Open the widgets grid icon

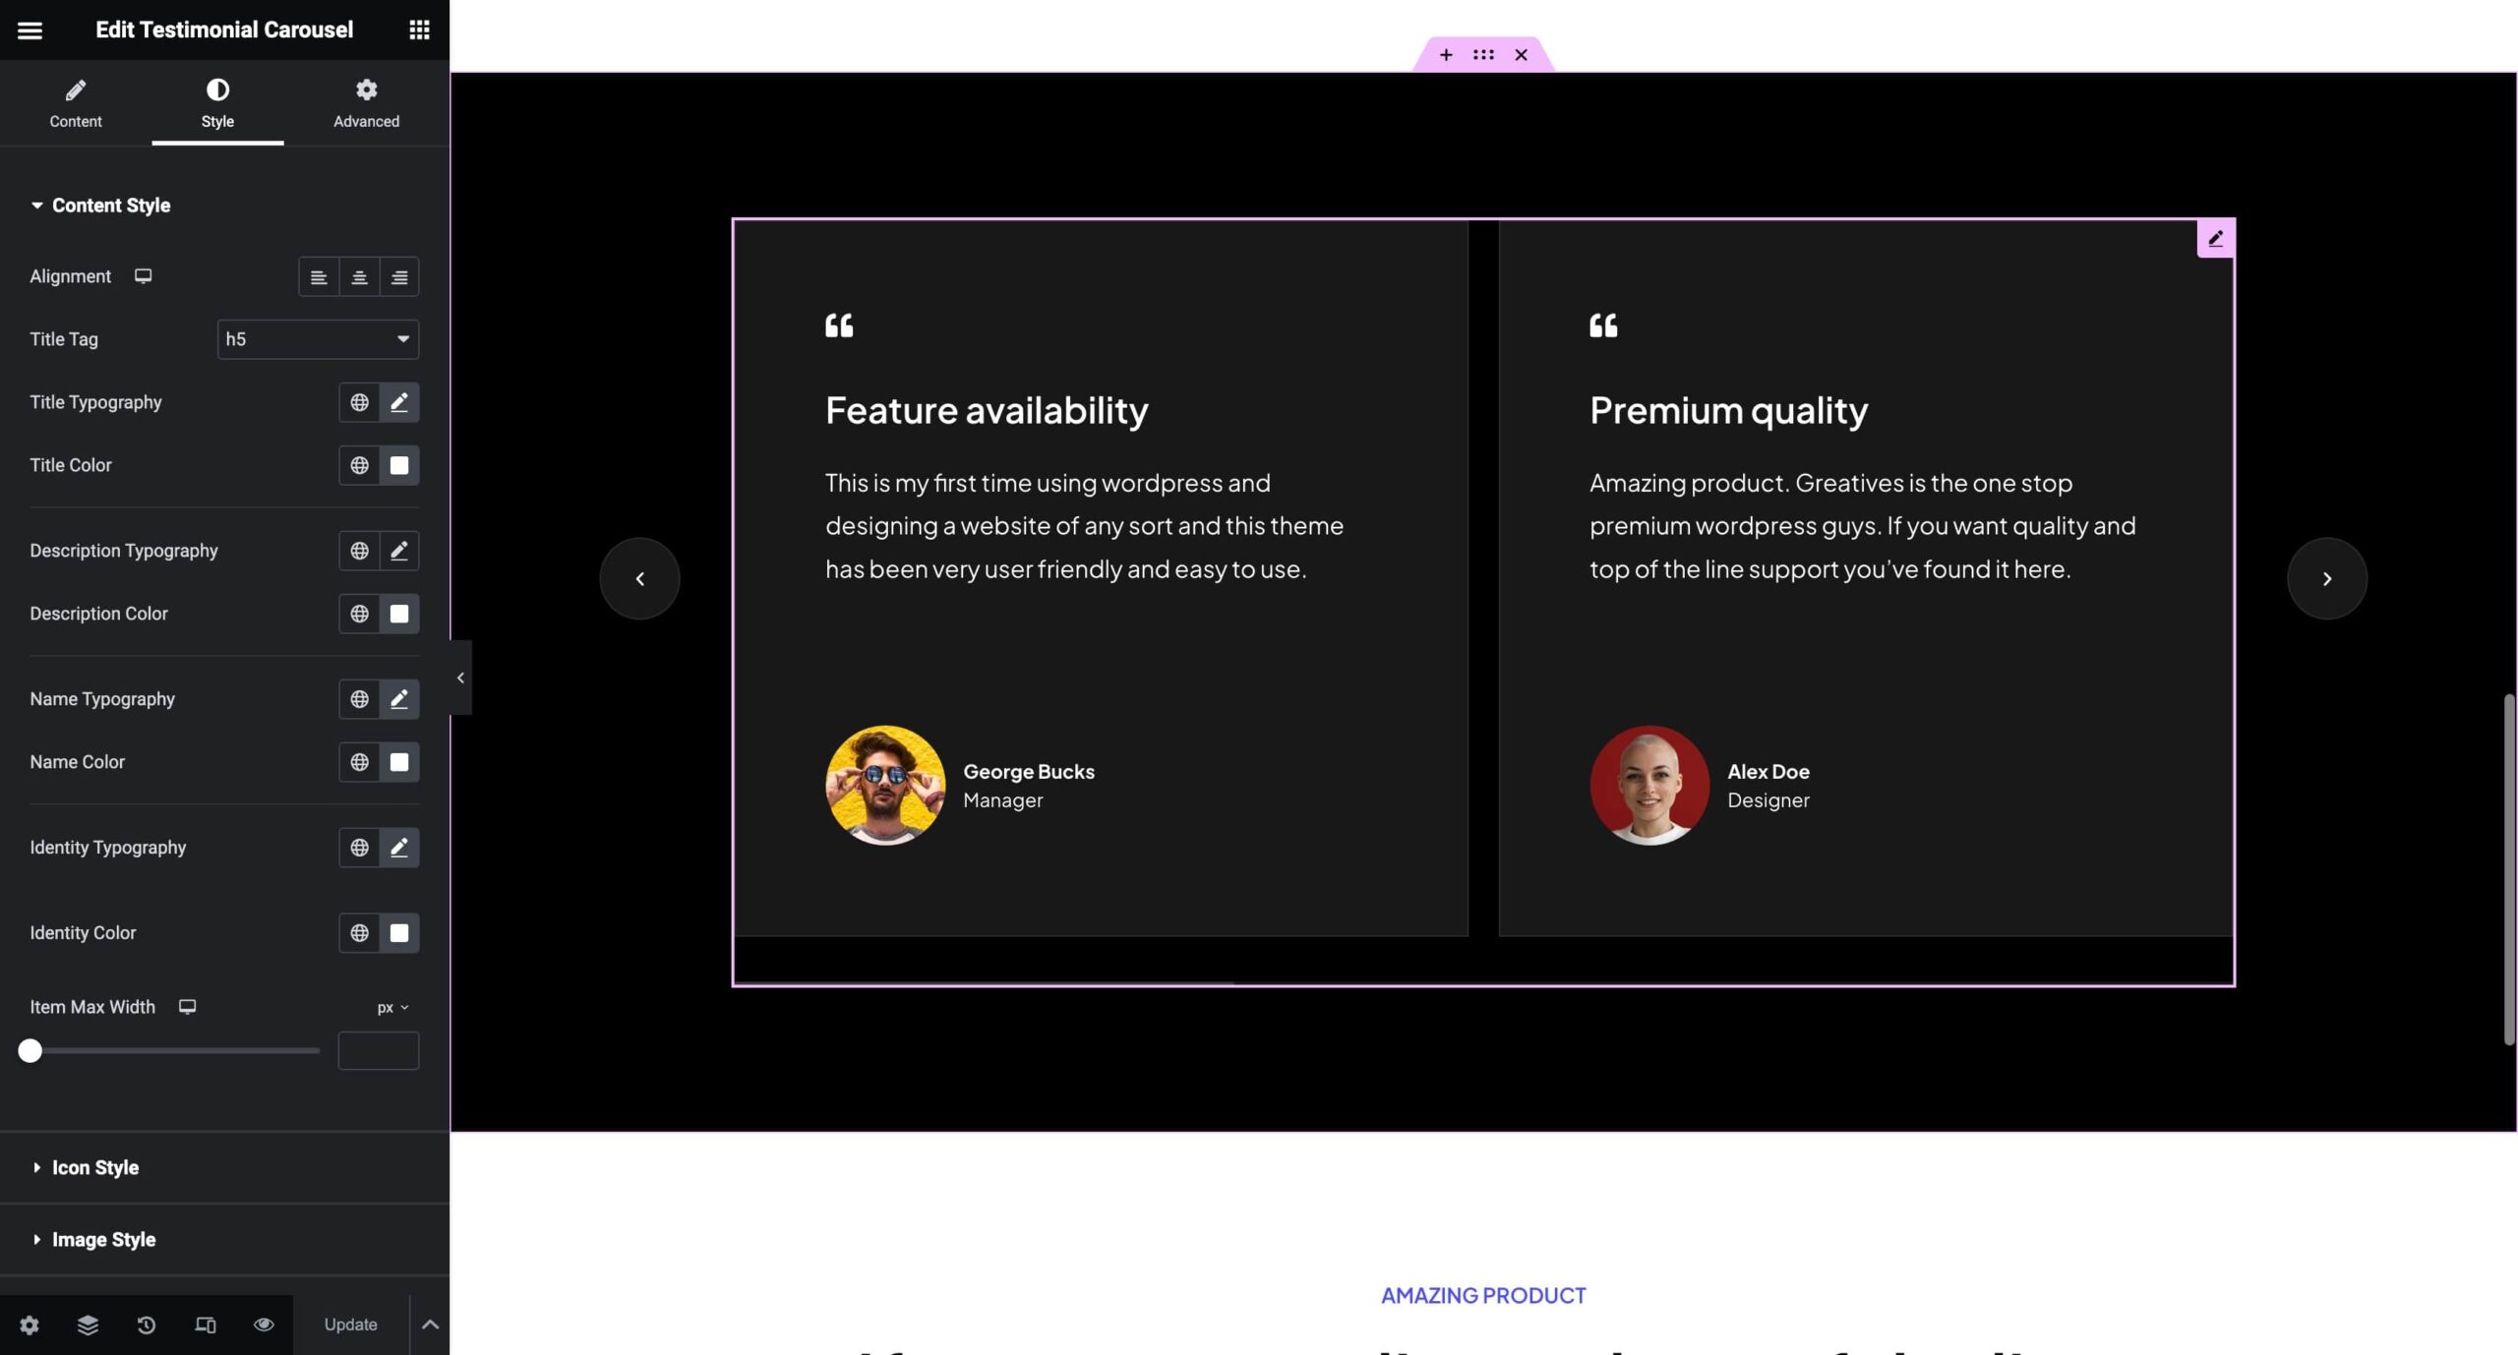click(419, 29)
